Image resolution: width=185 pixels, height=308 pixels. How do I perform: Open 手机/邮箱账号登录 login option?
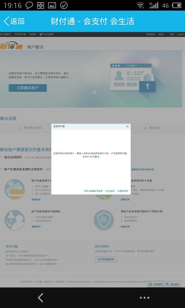point(94,191)
